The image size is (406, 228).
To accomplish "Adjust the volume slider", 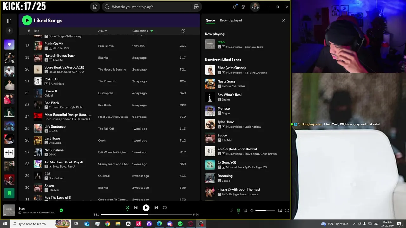I will [265, 210].
